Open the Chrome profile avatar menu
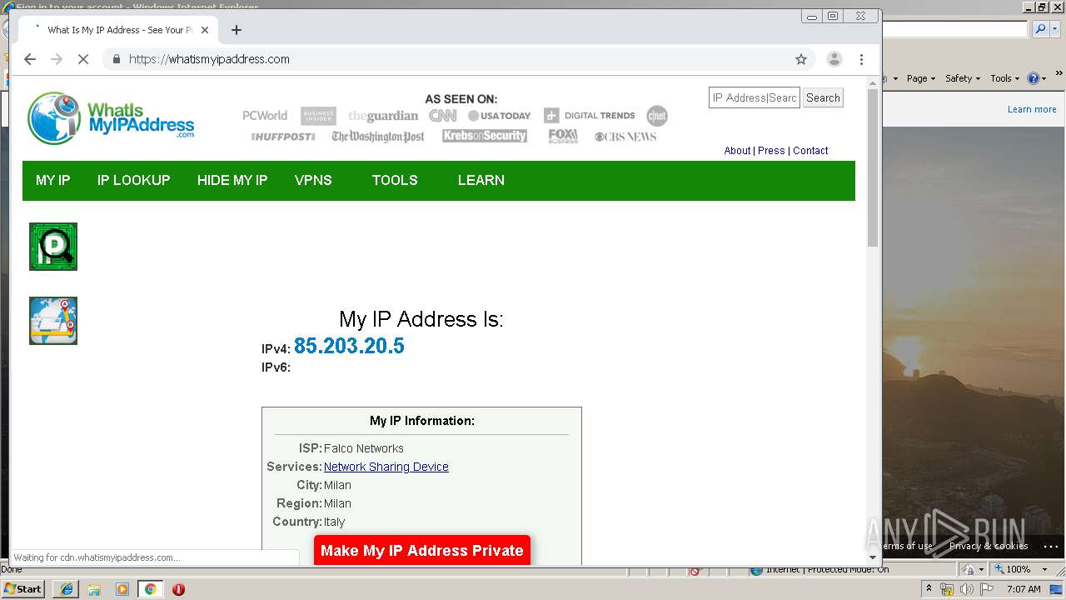Screen dimensions: 1066x600 tap(834, 59)
